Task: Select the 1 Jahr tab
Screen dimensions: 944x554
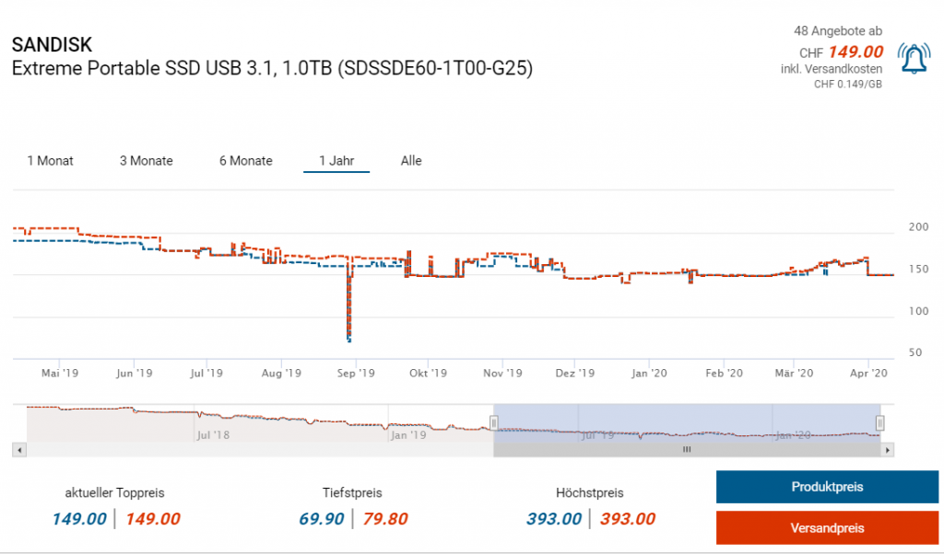Action: tap(336, 161)
